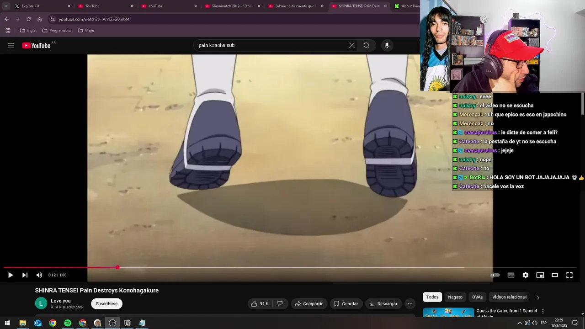Select the Nagato filter chip

pyautogui.click(x=455, y=297)
